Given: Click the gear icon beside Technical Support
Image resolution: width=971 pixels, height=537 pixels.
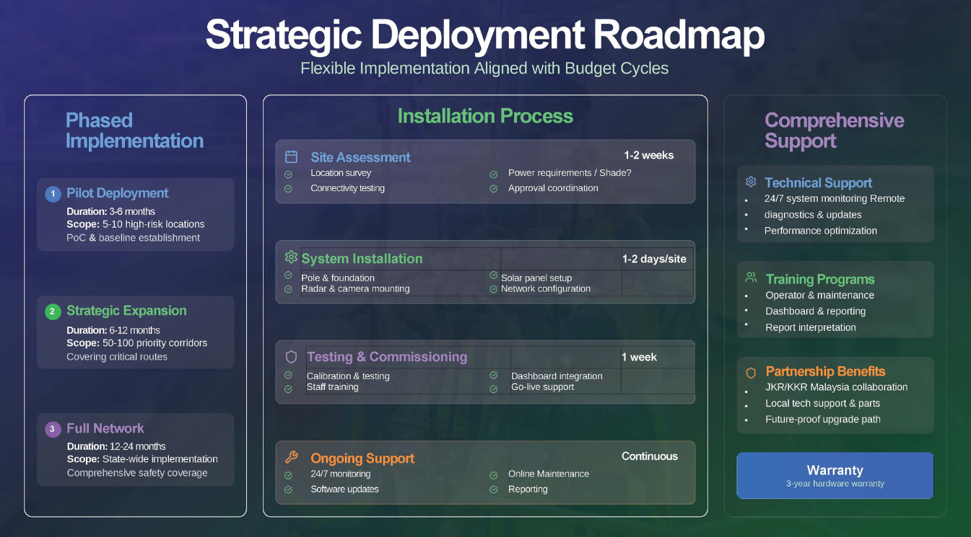Looking at the screenshot, I should point(751,182).
